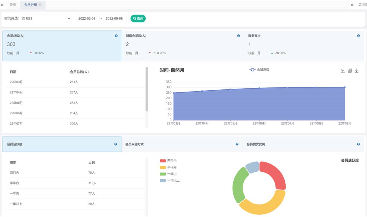Toggle the 两月内 legend entry
367x217 pixels.
[168, 161]
